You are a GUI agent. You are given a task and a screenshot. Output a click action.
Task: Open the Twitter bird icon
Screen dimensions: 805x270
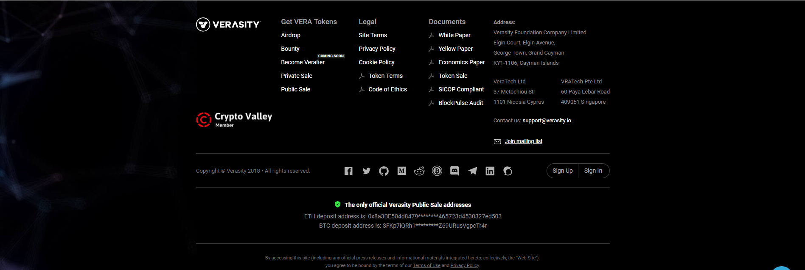(367, 171)
